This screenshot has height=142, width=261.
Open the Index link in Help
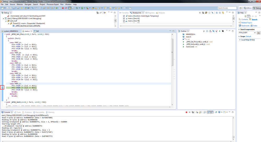255,25
